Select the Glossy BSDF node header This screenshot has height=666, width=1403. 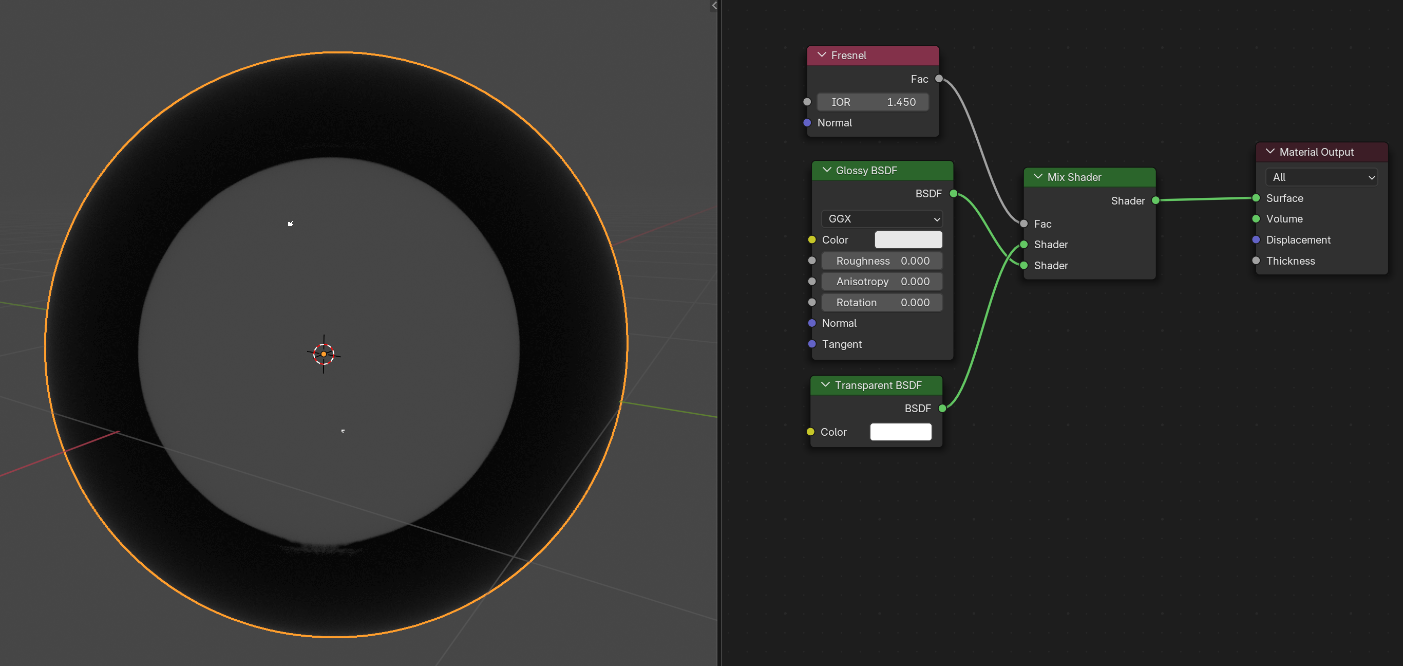[x=882, y=170]
